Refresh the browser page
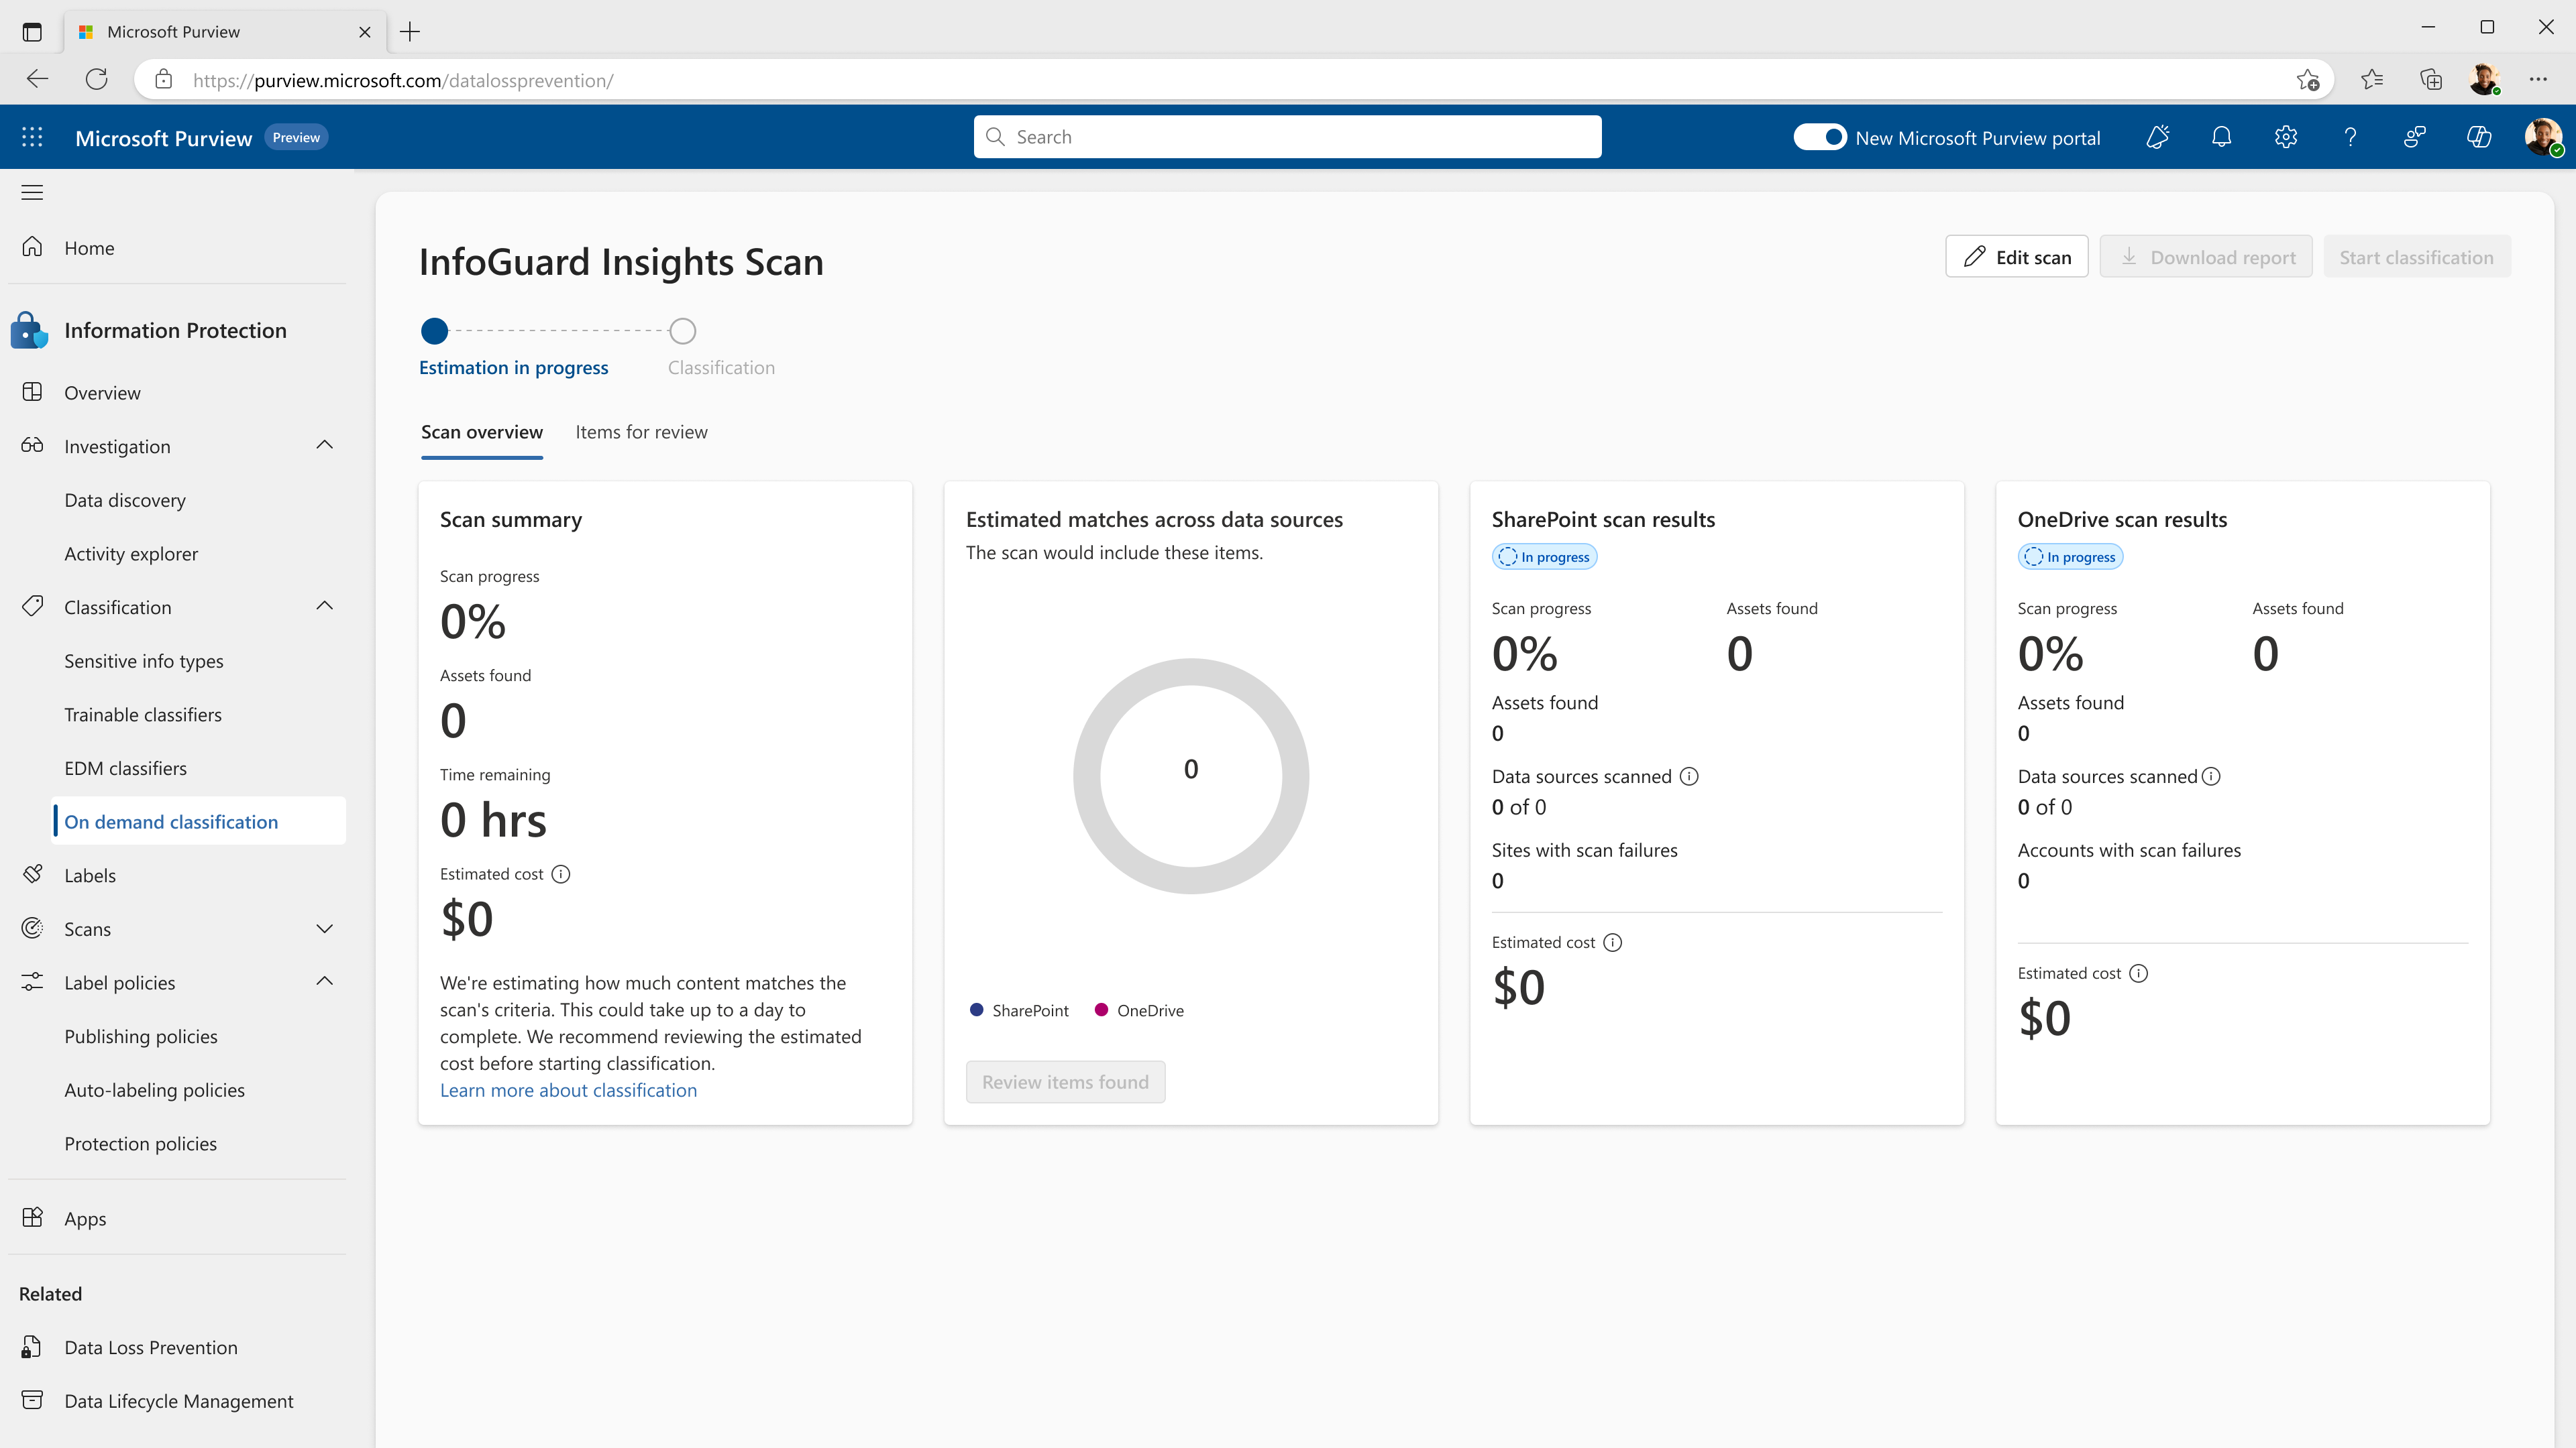 click(96, 79)
